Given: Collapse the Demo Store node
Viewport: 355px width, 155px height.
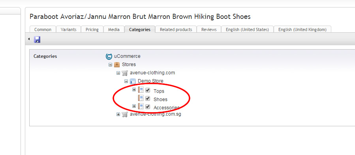Looking at the screenshot, I should (x=126, y=81).
